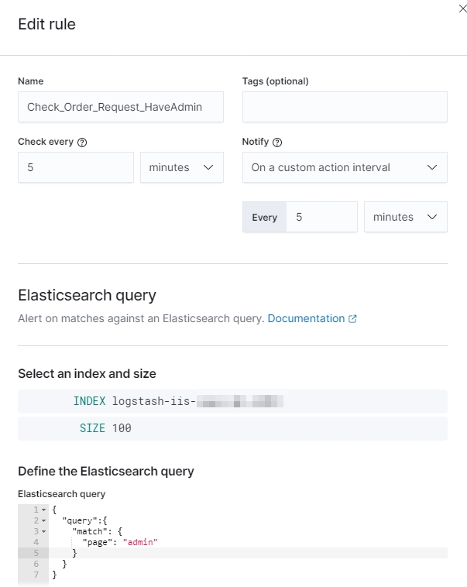Click the Name field with Check_Order_Request_HaveAdmin
This screenshot has width=467, height=587.
coord(120,107)
